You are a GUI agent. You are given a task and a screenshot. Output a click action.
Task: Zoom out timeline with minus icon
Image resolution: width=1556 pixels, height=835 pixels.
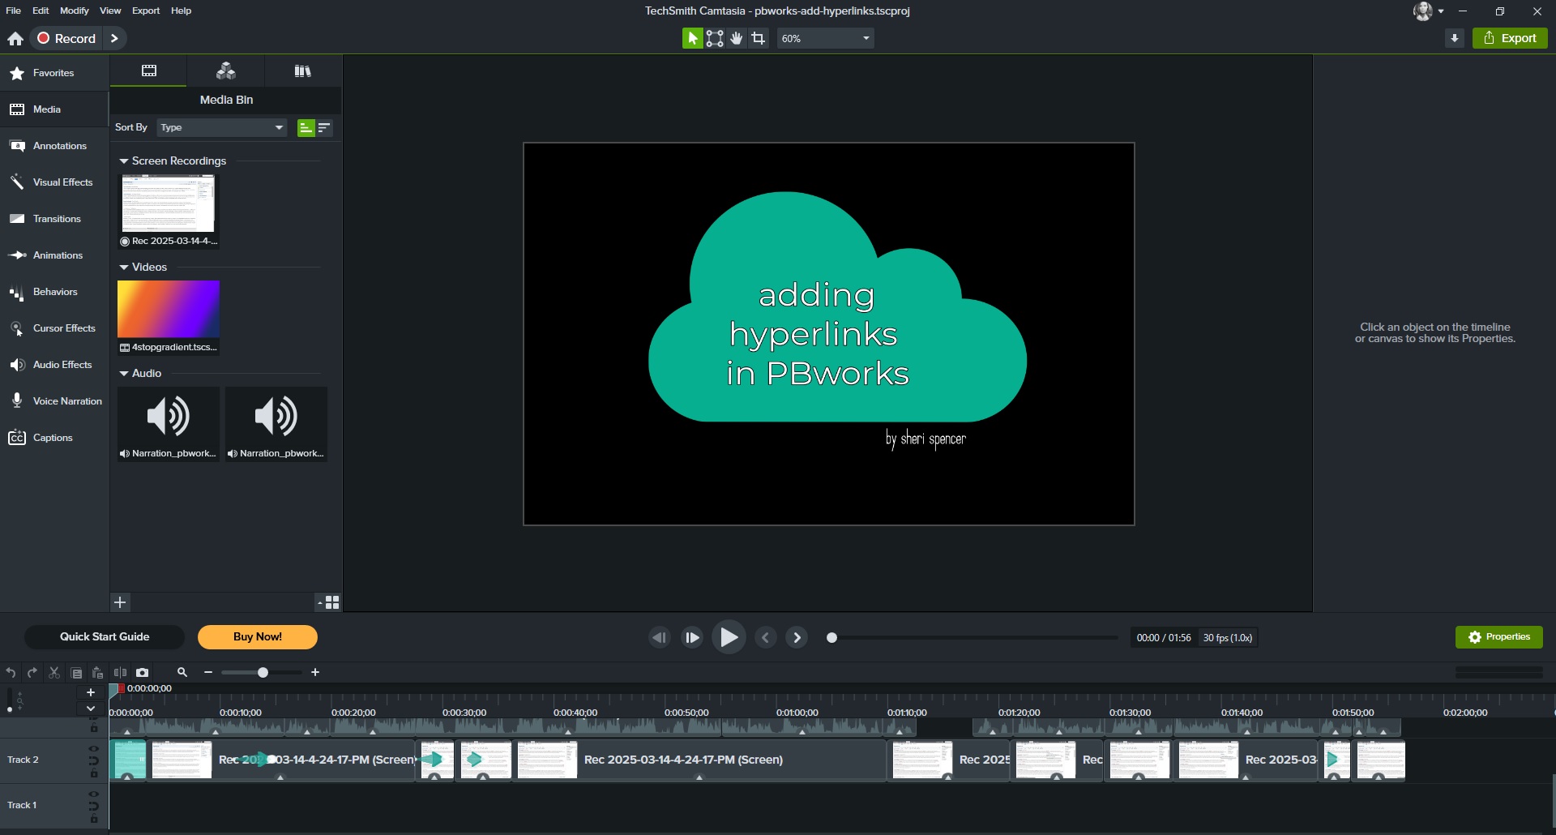coord(208,673)
